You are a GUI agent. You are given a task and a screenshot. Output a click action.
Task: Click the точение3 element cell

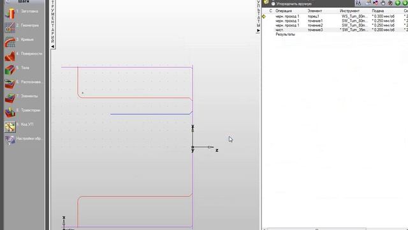[315, 30]
